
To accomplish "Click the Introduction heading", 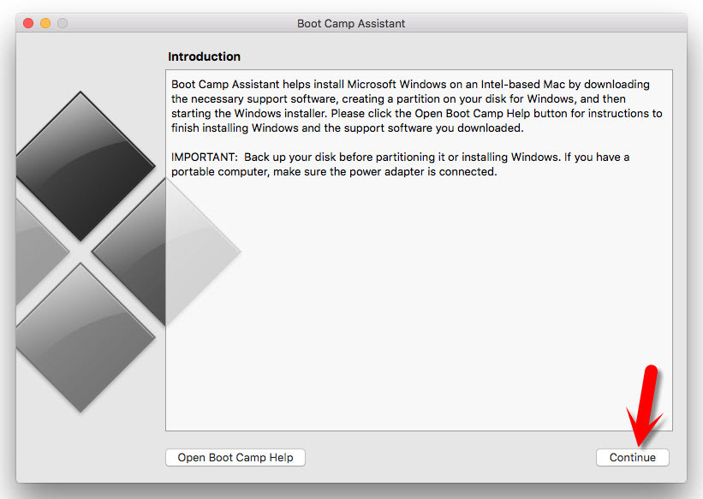I will click(x=204, y=56).
